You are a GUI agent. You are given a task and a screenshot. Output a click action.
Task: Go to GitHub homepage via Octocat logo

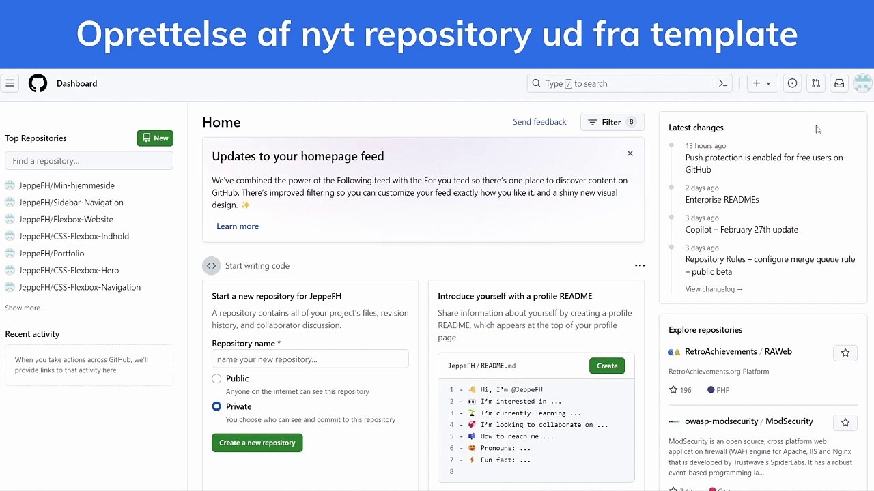(x=38, y=83)
